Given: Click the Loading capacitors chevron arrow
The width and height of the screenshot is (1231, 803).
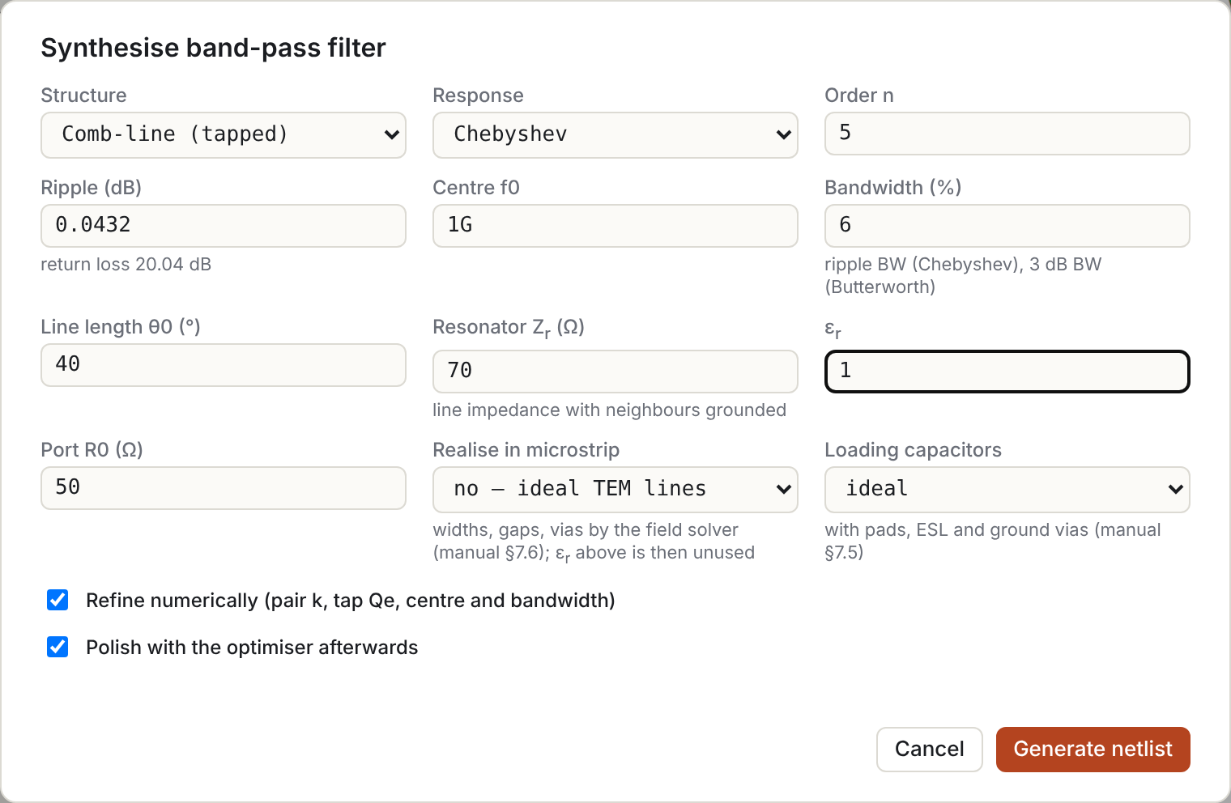Looking at the screenshot, I should coord(1176,490).
